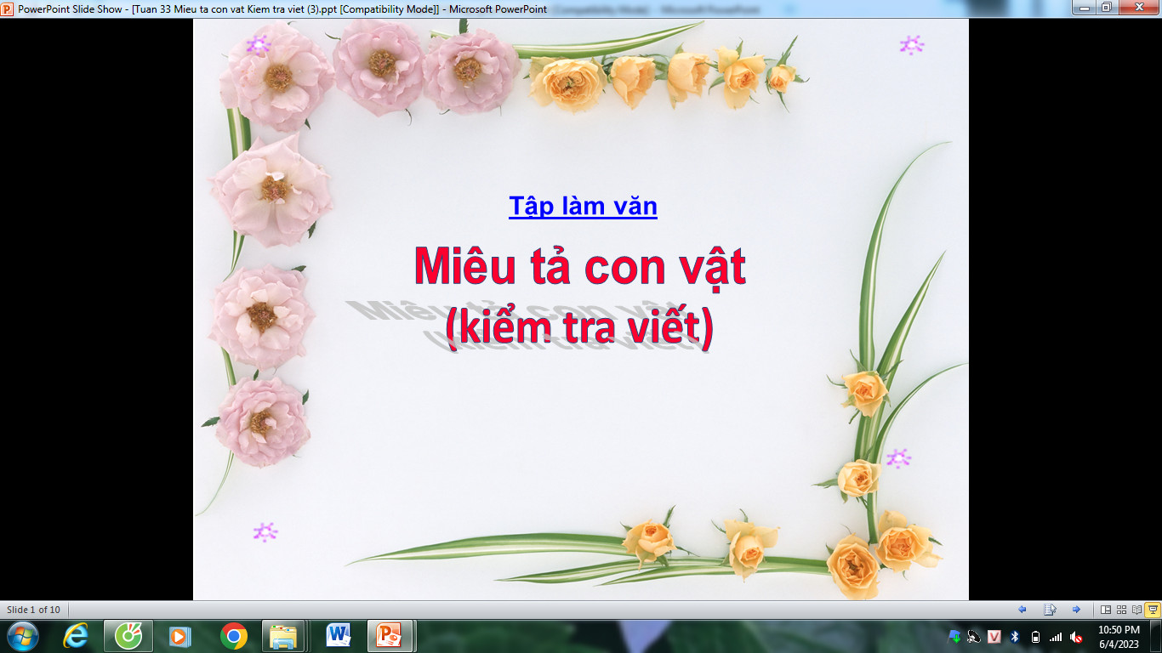Launch Internet Explorer from the taskbar

tap(77, 636)
